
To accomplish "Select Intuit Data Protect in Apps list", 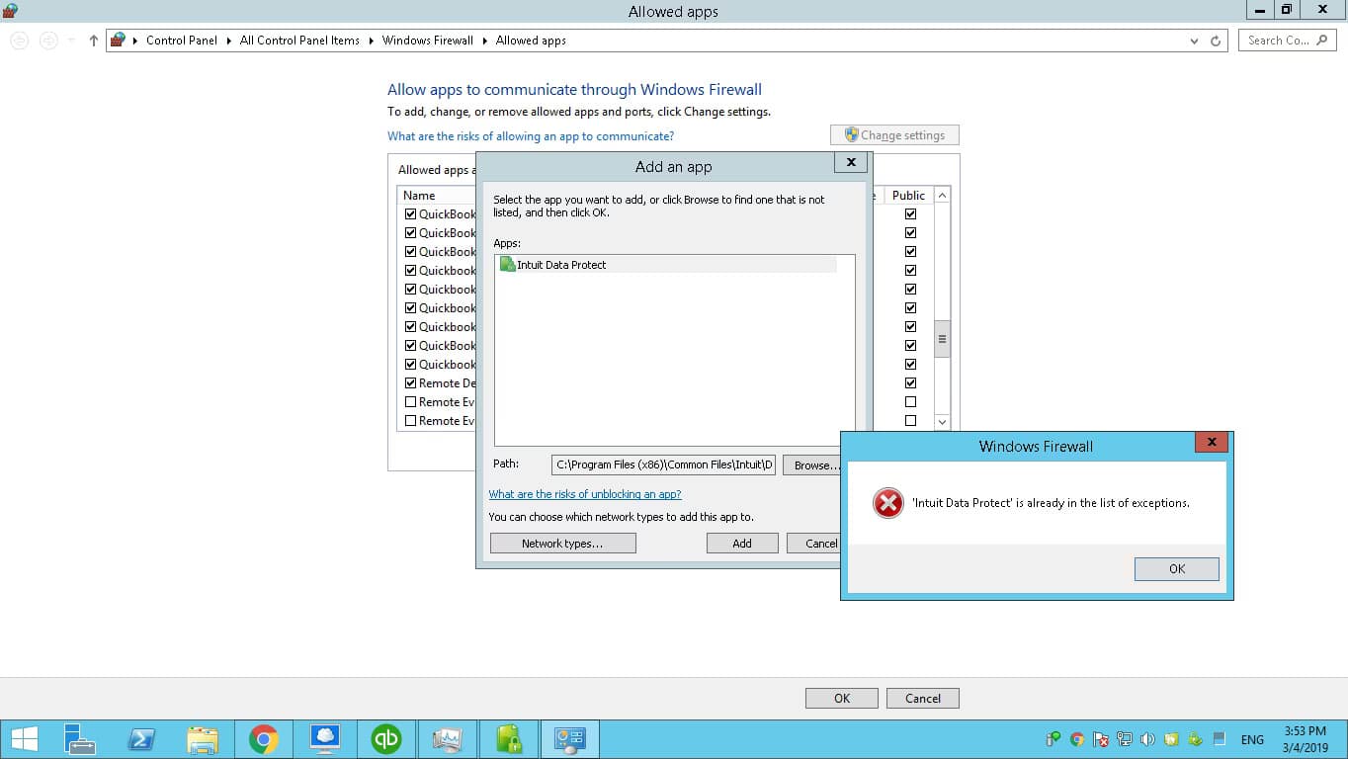I will 560,265.
